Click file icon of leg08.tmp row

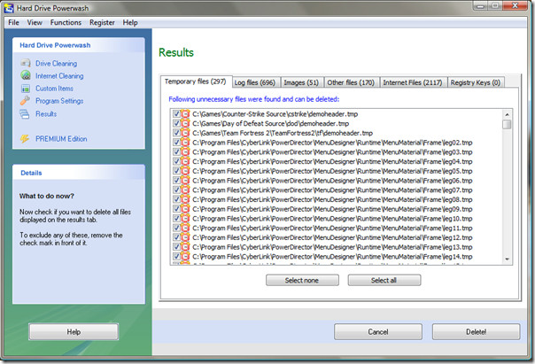point(185,199)
